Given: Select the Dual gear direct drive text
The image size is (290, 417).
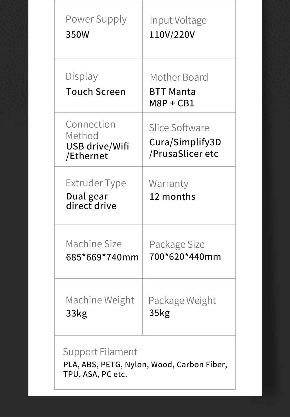Looking at the screenshot, I should tap(91, 201).
